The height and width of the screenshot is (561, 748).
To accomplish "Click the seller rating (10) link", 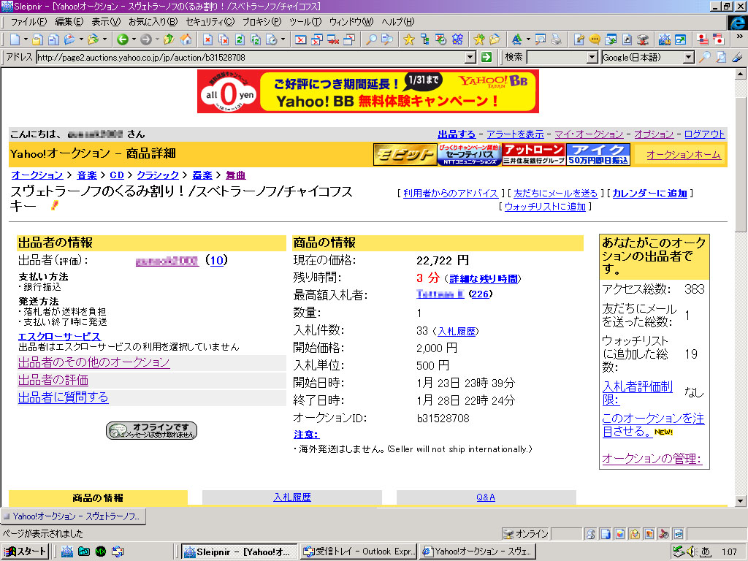I will click(216, 261).
